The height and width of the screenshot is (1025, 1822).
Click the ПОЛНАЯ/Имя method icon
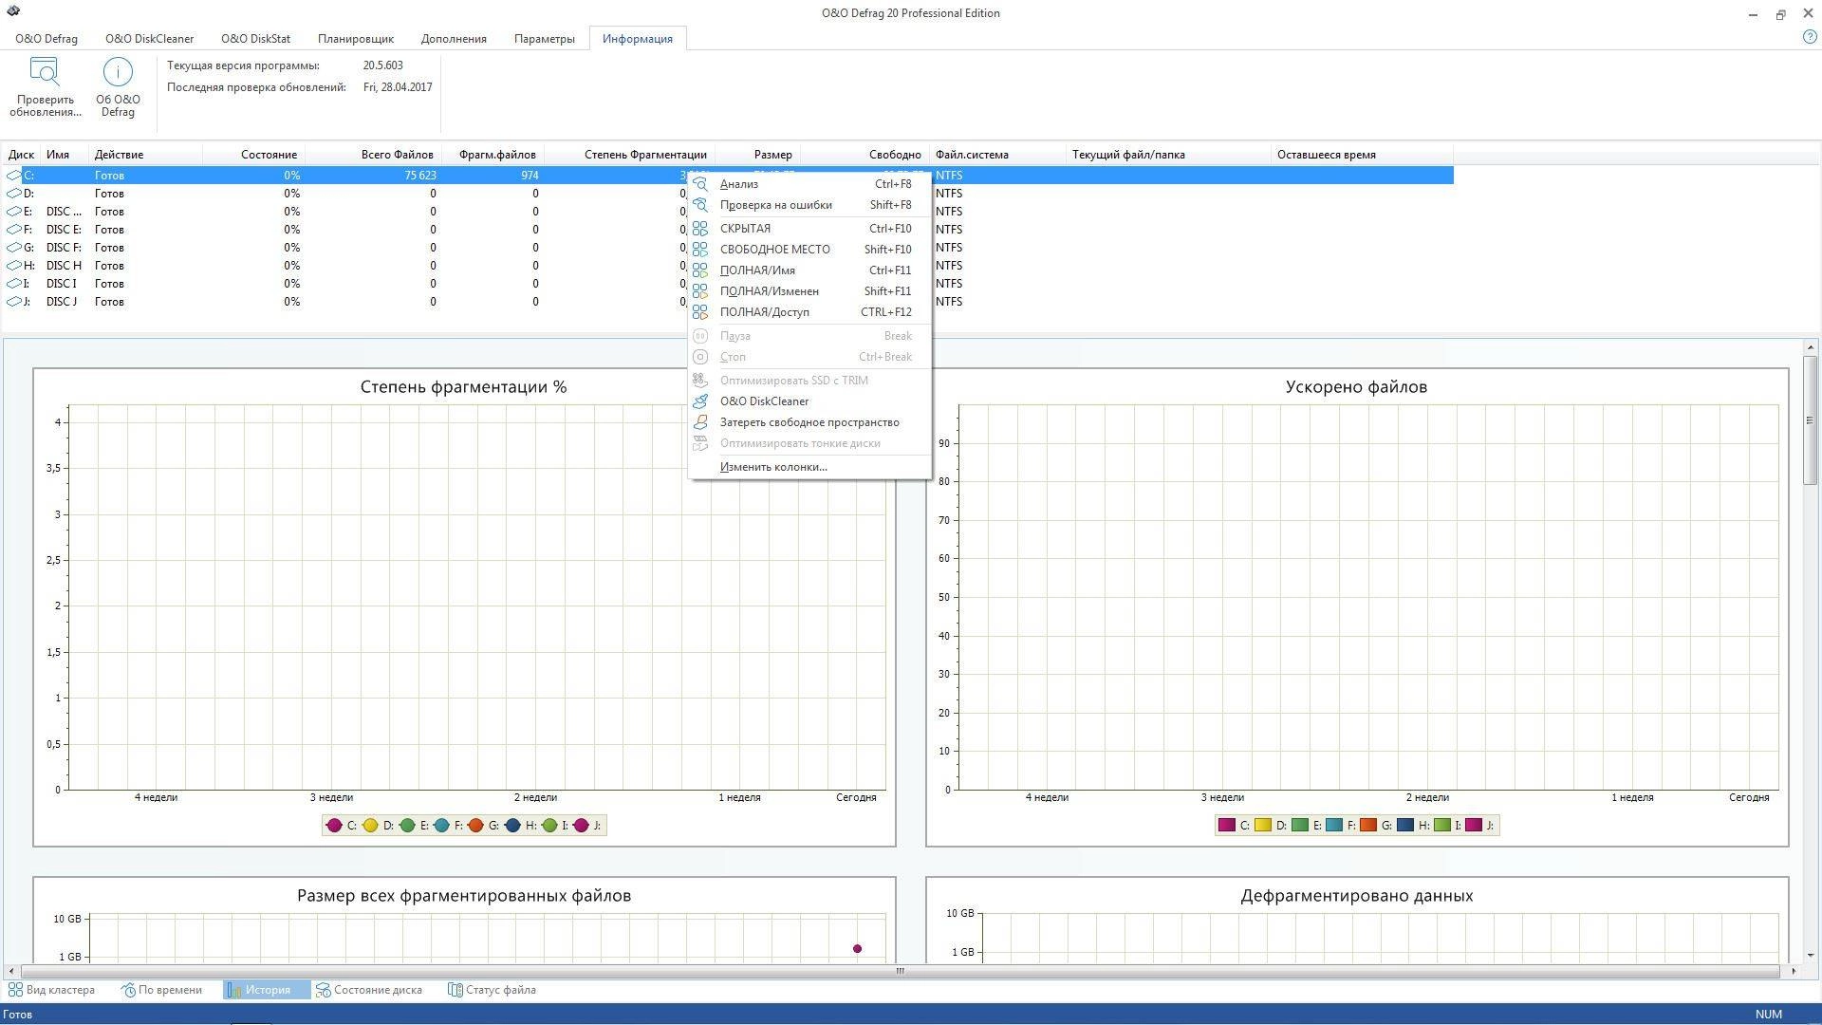tap(700, 270)
